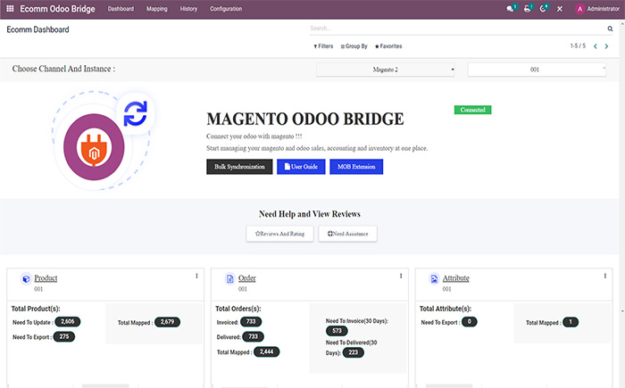Screen dimensions: 625x388
Task: Click the Need To Invoice 573 badge
Action: click(x=337, y=331)
